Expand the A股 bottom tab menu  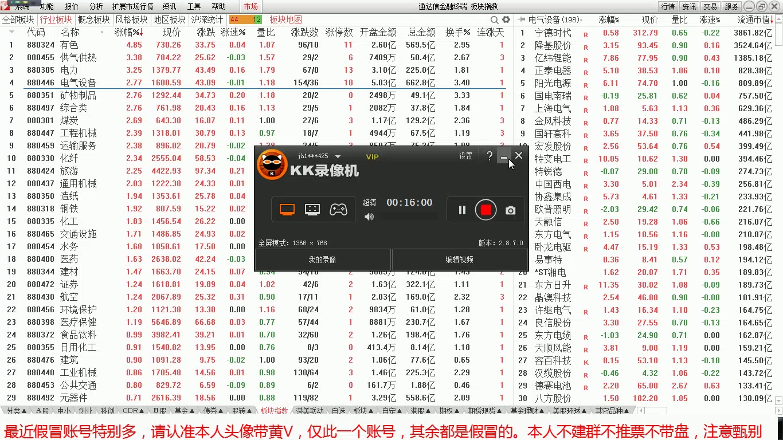tap(42, 411)
